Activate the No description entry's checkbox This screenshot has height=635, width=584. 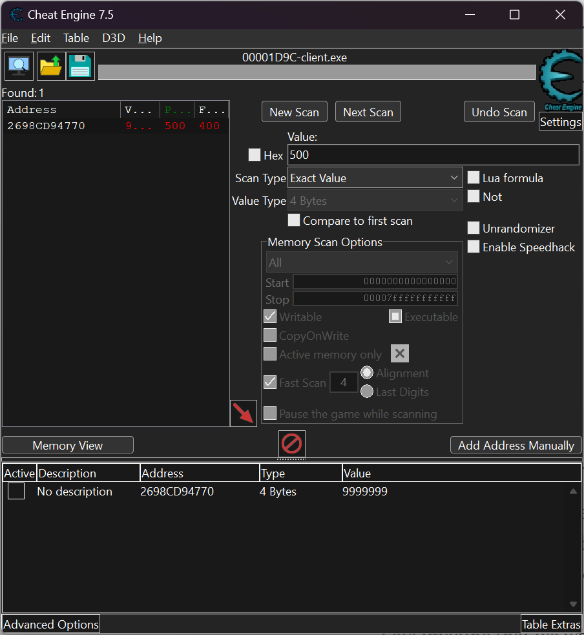(16, 491)
